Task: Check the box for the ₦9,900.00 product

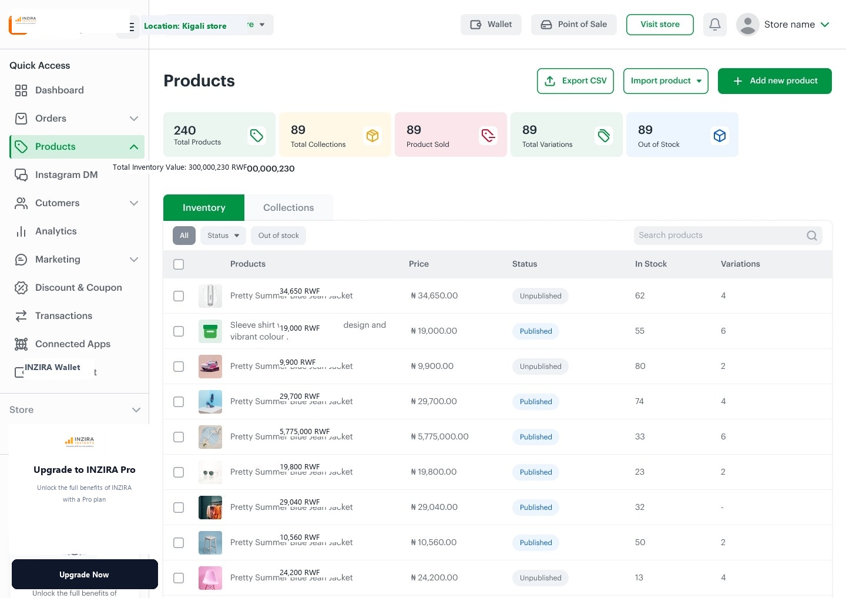Action: (179, 367)
